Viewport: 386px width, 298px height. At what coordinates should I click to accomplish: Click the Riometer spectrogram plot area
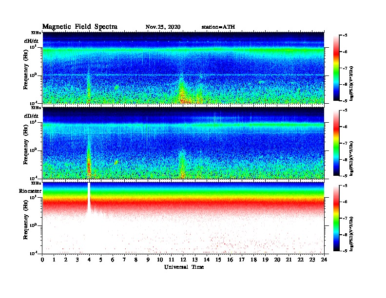tap(183, 218)
